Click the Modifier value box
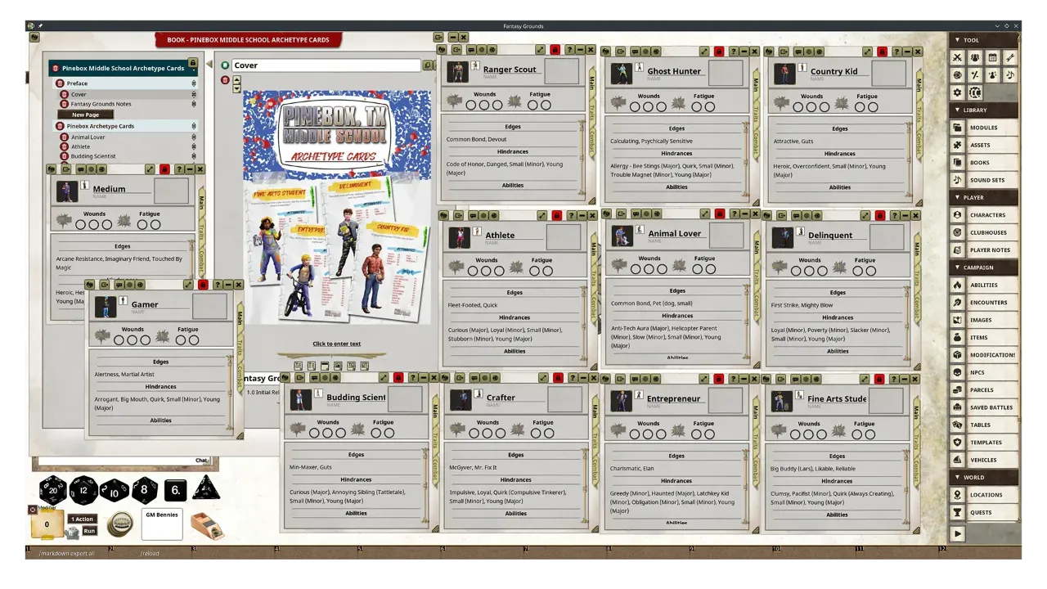Viewport: 1047px width, 589px height. click(47, 524)
